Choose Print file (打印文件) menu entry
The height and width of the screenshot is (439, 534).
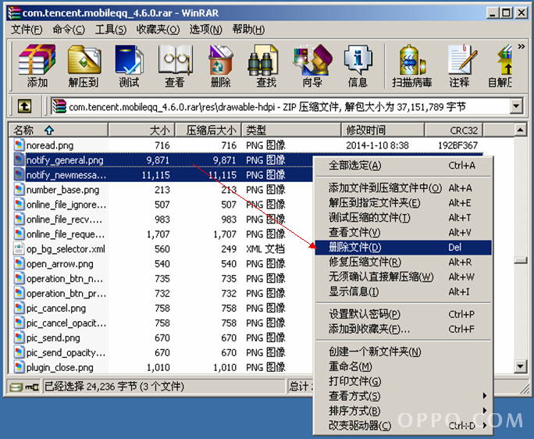coord(403,381)
